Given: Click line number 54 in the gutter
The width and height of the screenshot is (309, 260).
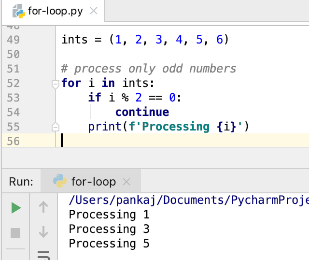Looking at the screenshot, I should tap(13, 112).
